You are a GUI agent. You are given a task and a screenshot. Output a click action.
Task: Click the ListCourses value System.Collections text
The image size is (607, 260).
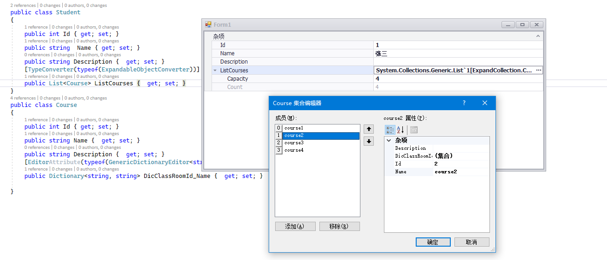(454, 71)
